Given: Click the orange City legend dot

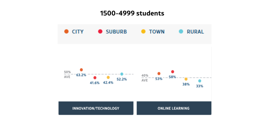Looking at the screenshot, I should point(66,32).
